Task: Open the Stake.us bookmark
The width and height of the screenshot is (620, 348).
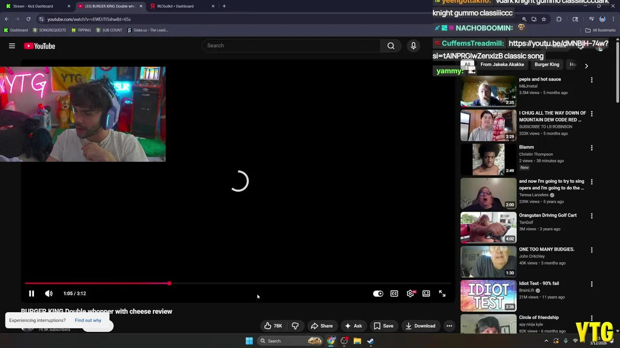Action: pos(148,30)
